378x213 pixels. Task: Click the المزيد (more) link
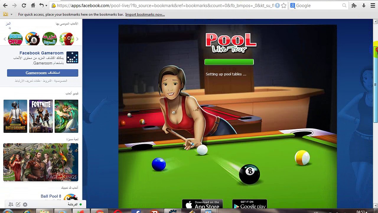coord(9,25)
